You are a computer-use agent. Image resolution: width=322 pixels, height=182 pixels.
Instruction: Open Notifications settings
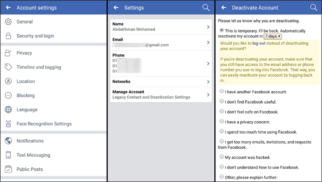53,141
